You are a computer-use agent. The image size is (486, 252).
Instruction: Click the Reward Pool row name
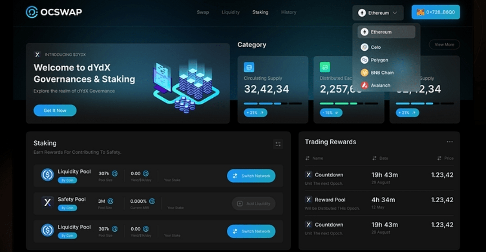[330, 200]
